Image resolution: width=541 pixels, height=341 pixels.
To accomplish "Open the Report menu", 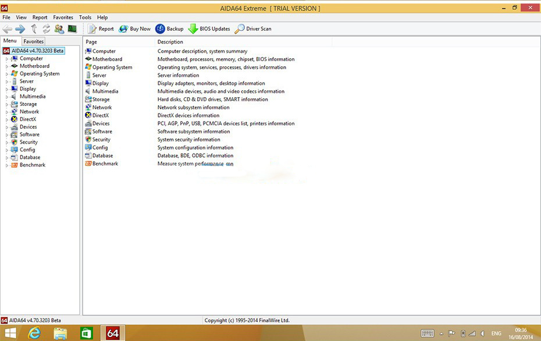I will tap(40, 17).
